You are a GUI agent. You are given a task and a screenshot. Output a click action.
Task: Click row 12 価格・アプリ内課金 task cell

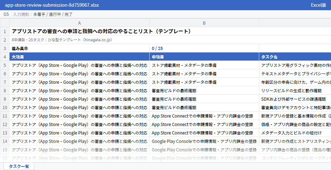(295, 124)
